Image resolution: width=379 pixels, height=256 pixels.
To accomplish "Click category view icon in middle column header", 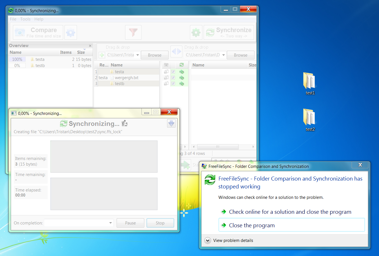I will tap(166, 65).
